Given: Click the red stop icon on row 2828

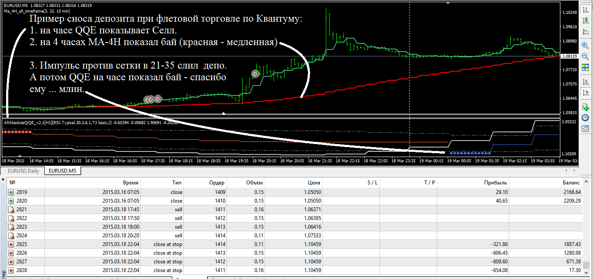Looking at the screenshot, I should click(11, 270).
